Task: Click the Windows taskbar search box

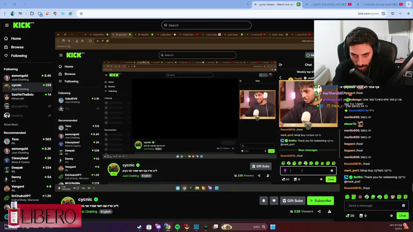Action: tap(244, 227)
